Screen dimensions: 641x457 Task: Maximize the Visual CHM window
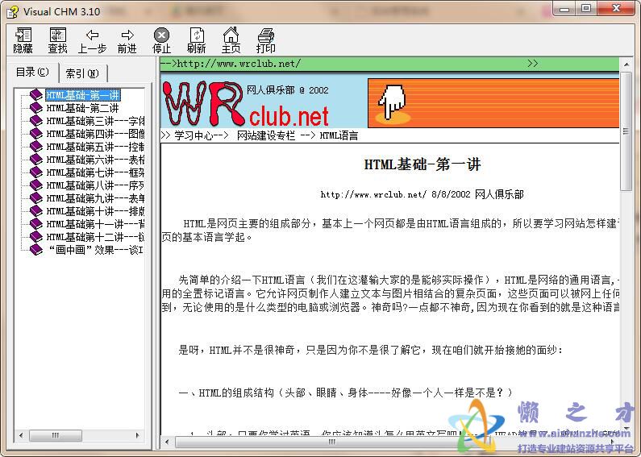click(586, 8)
